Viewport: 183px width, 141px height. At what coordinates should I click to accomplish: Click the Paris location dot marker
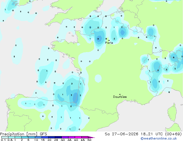[x=109, y=41]
